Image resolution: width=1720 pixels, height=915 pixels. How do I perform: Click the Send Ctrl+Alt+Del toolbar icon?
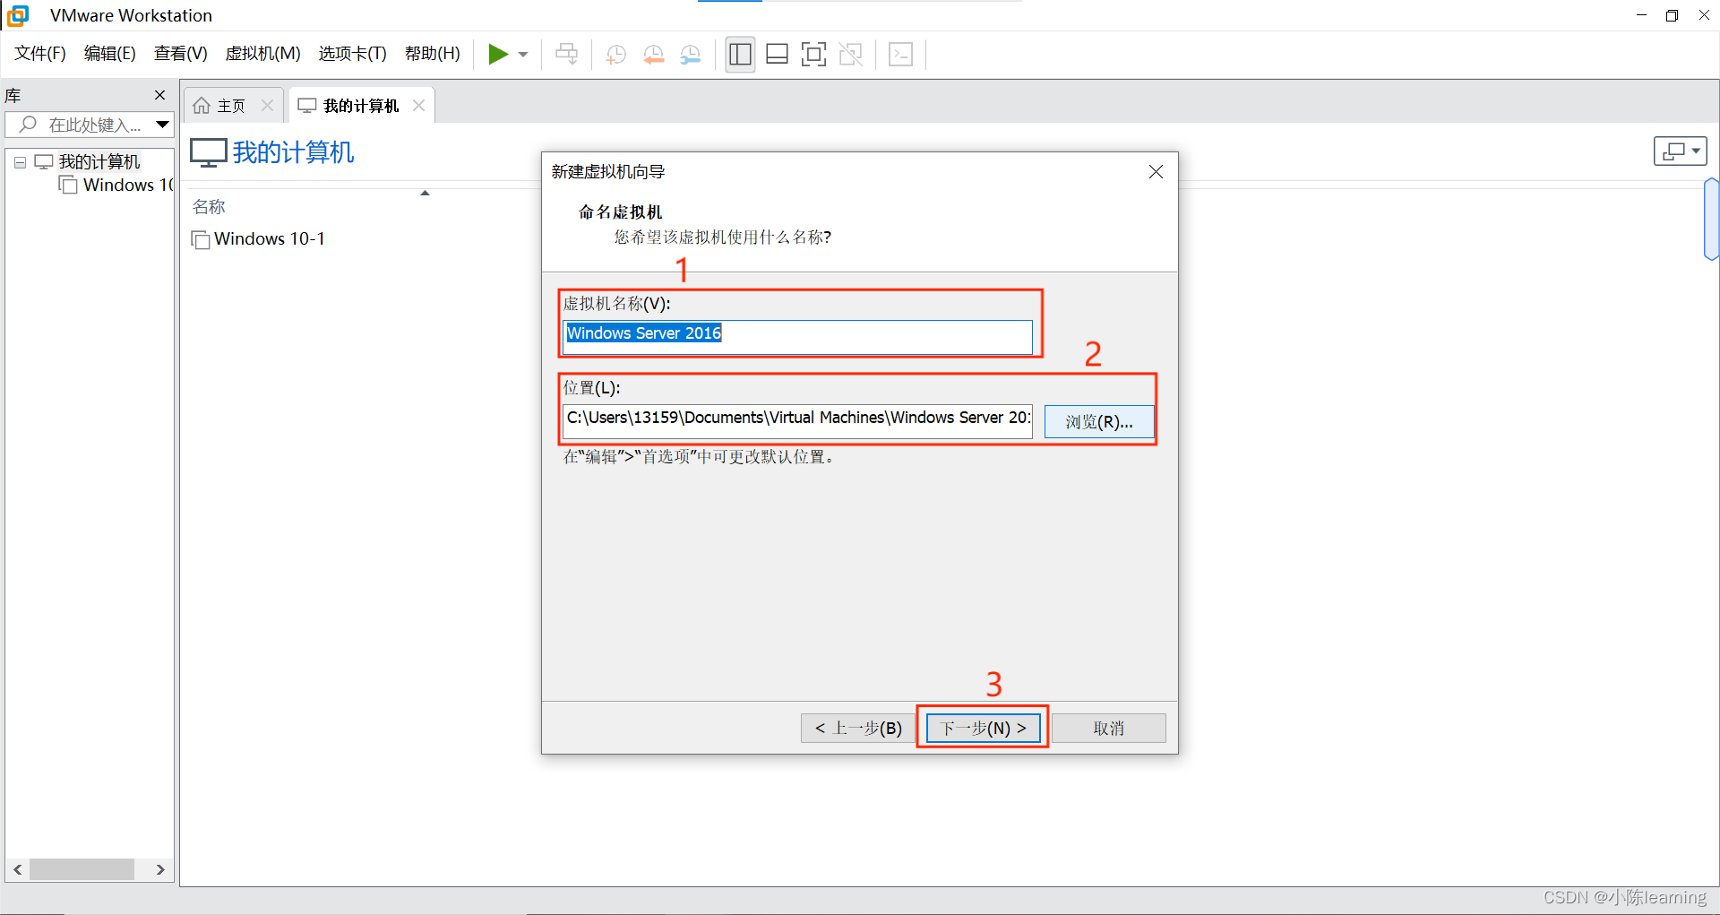click(x=566, y=54)
